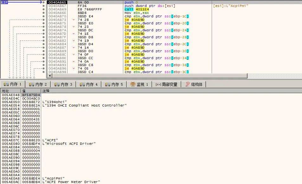Click jump arrow marker at 0040AB78
The width and height of the screenshot is (302, 184).
tap(74, 27)
